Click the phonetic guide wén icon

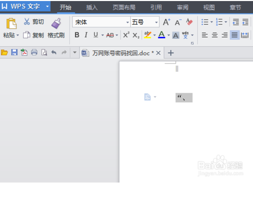click(x=185, y=35)
